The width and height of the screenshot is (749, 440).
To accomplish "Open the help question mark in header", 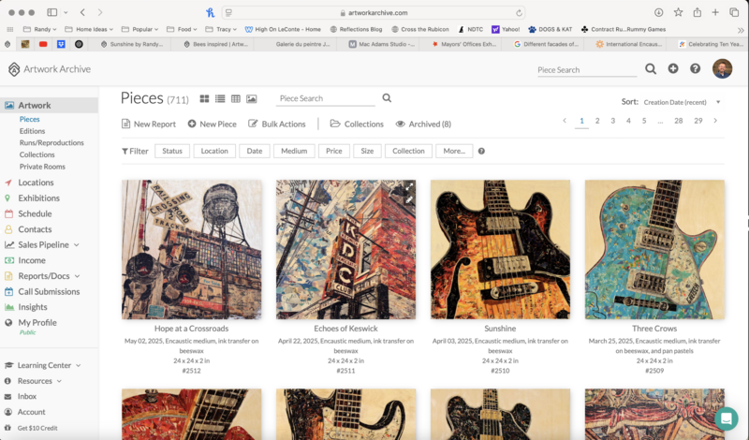I will (695, 69).
